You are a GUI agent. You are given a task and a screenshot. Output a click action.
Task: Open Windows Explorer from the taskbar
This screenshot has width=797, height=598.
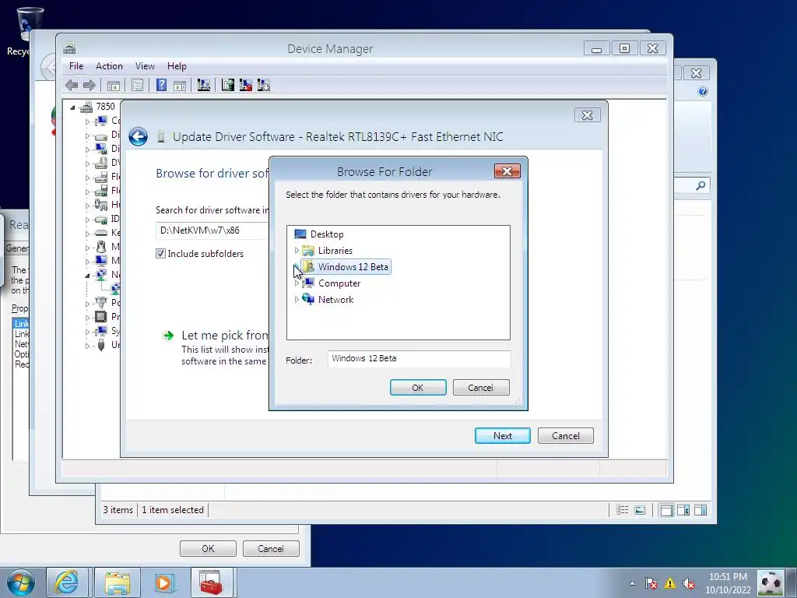tap(118, 582)
